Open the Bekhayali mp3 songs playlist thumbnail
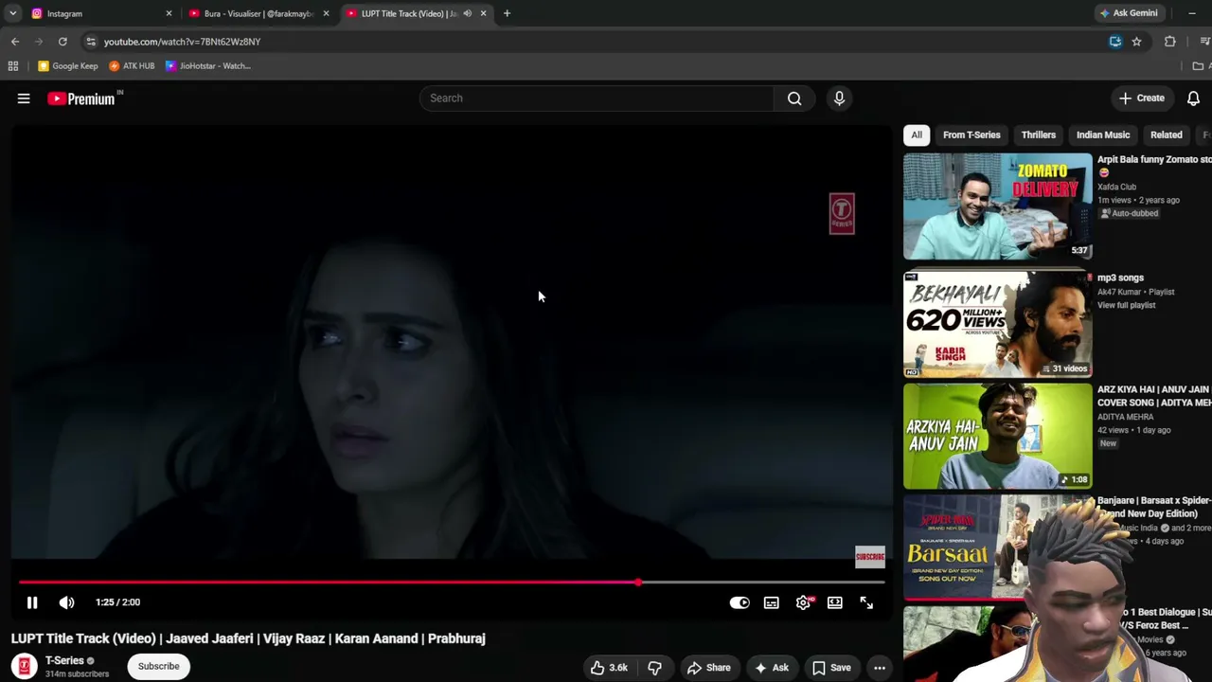 (997, 324)
